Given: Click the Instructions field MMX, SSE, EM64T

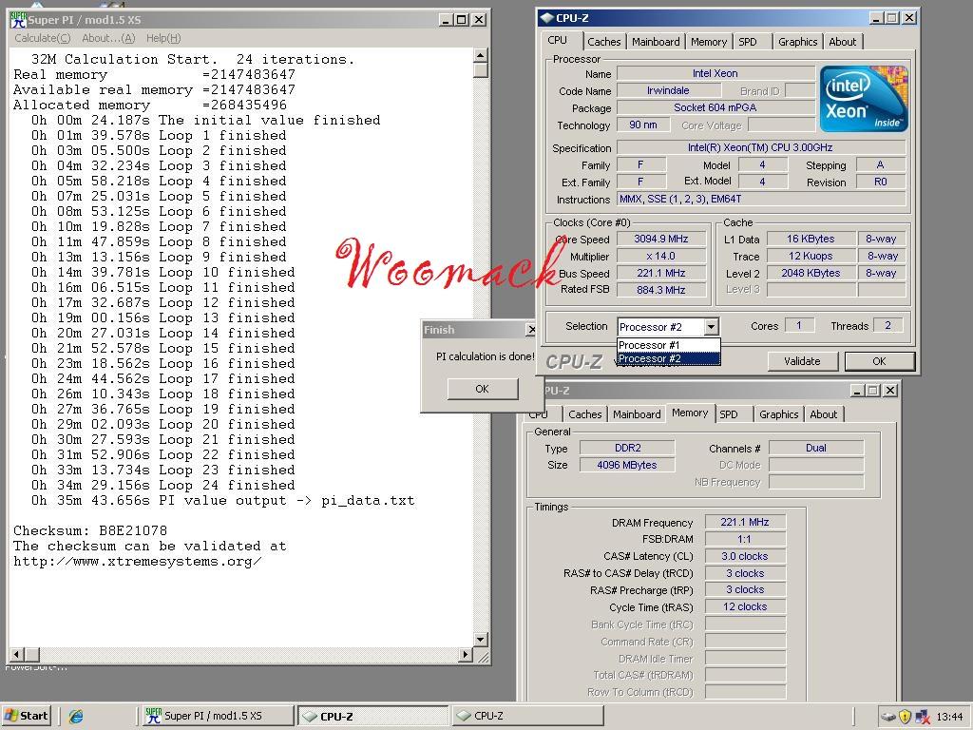Looking at the screenshot, I should coord(761,200).
